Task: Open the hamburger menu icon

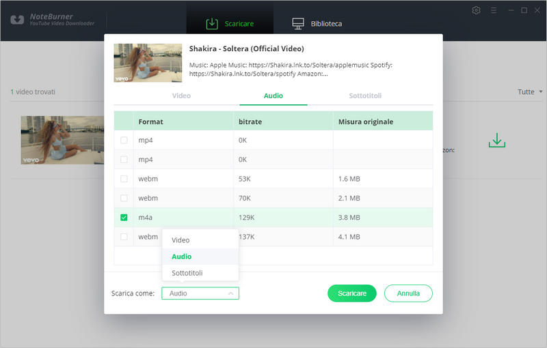Action: click(494, 10)
